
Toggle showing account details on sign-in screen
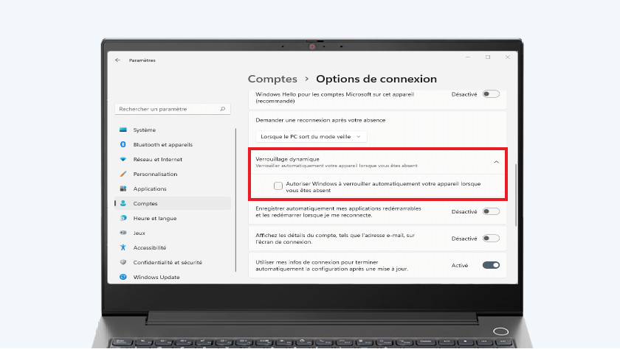pyautogui.click(x=491, y=239)
